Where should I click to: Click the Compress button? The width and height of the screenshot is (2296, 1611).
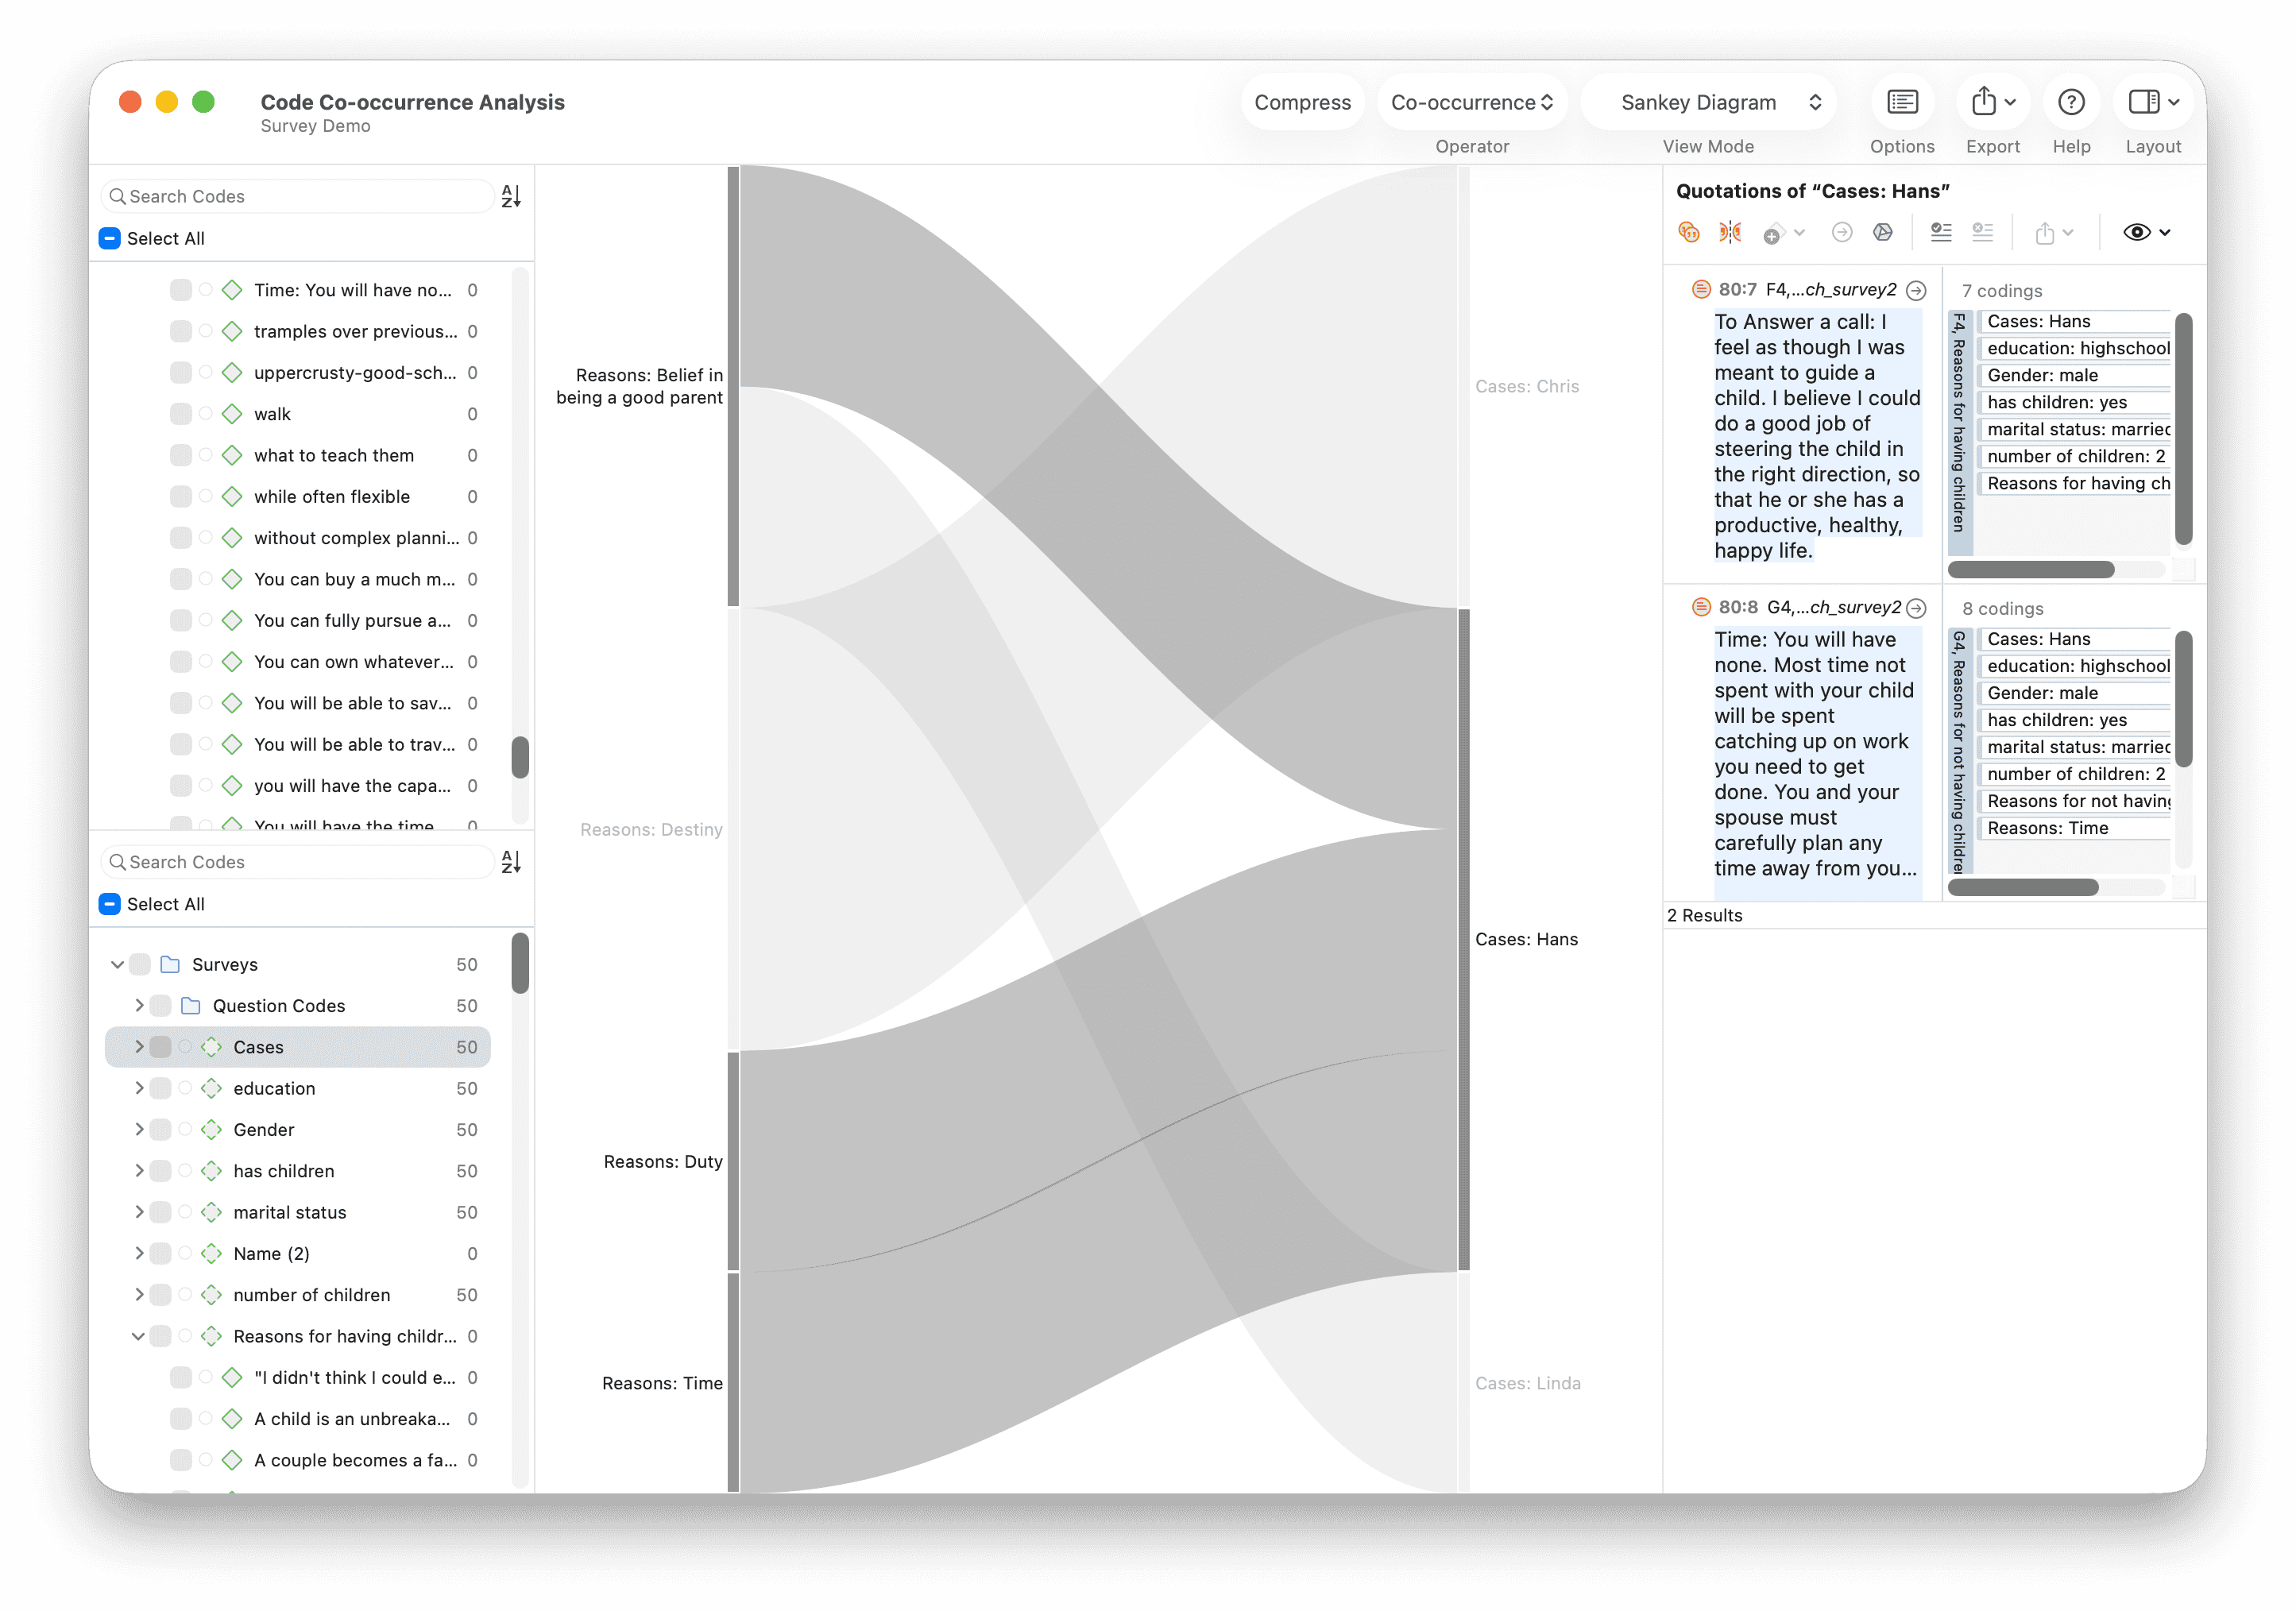[x=1302, y=102]
